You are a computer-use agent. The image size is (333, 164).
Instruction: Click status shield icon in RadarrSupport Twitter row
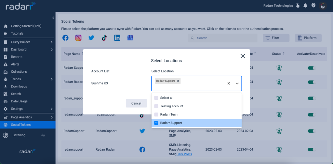279,131
